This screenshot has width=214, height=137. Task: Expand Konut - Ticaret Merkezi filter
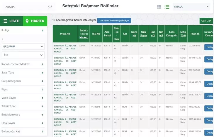(23, 64)
